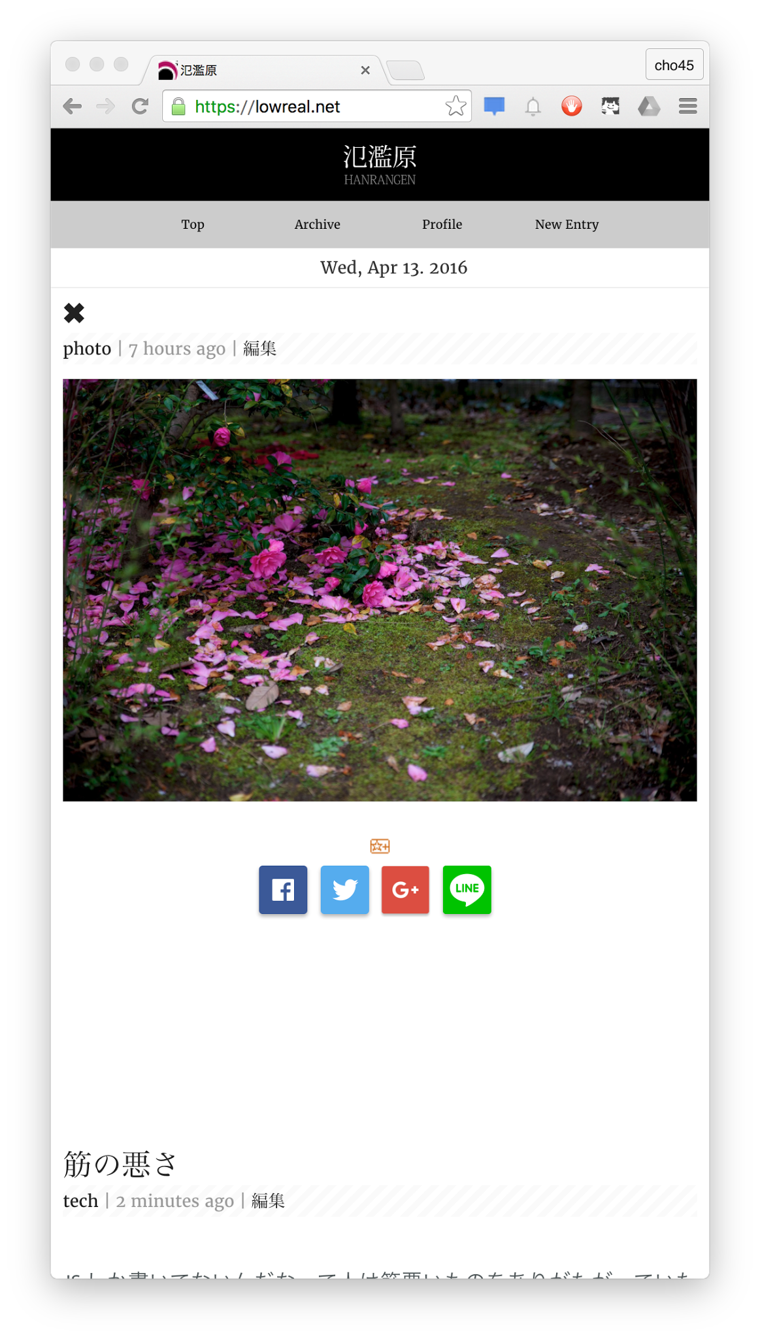Share post via LINE
This screenshot has width=760, height=1339.
point(467,889)
